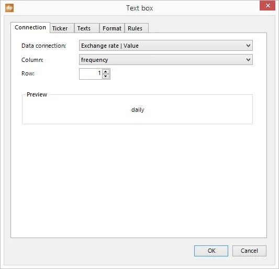This screenshot has width=279, height=269.
Task: Click inside the Row number field
Action: tap(91, 74)
